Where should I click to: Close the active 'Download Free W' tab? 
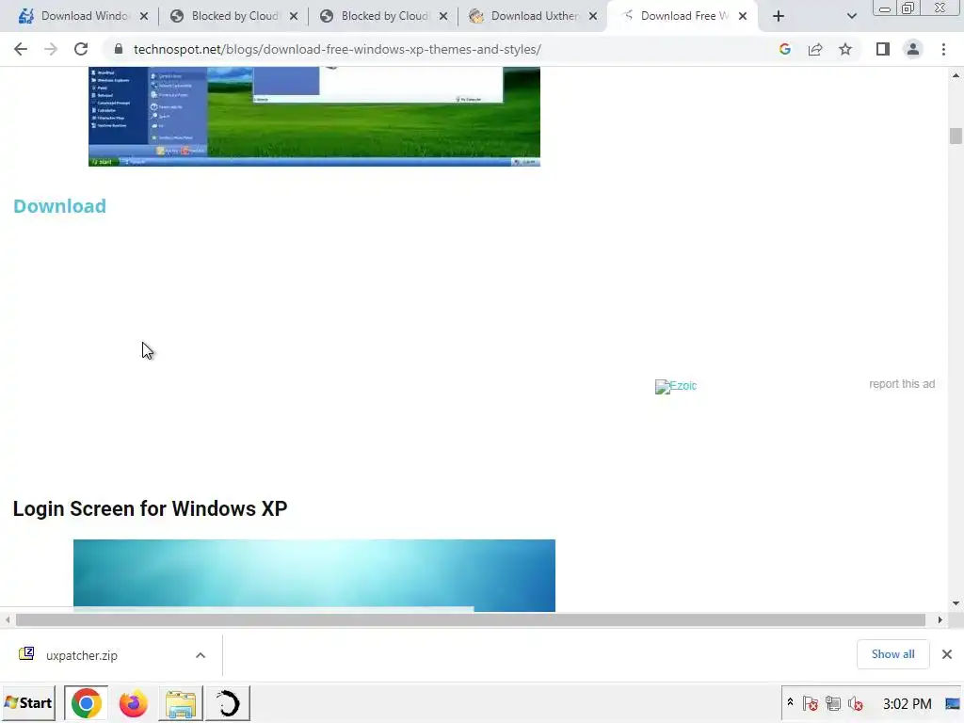[x=743, y=16]
